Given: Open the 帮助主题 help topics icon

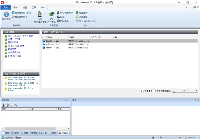Looking at the screenshot, I should [x=6, y=16].
